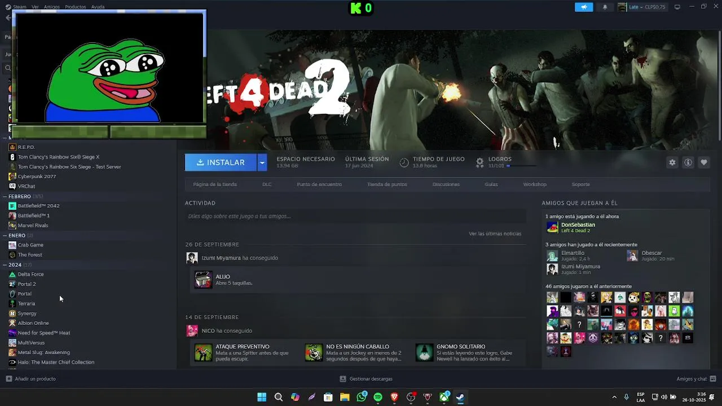This screenshot has width=722, height=406.
Task: Open Amigos y chat icon
Action: coord(713,379)
